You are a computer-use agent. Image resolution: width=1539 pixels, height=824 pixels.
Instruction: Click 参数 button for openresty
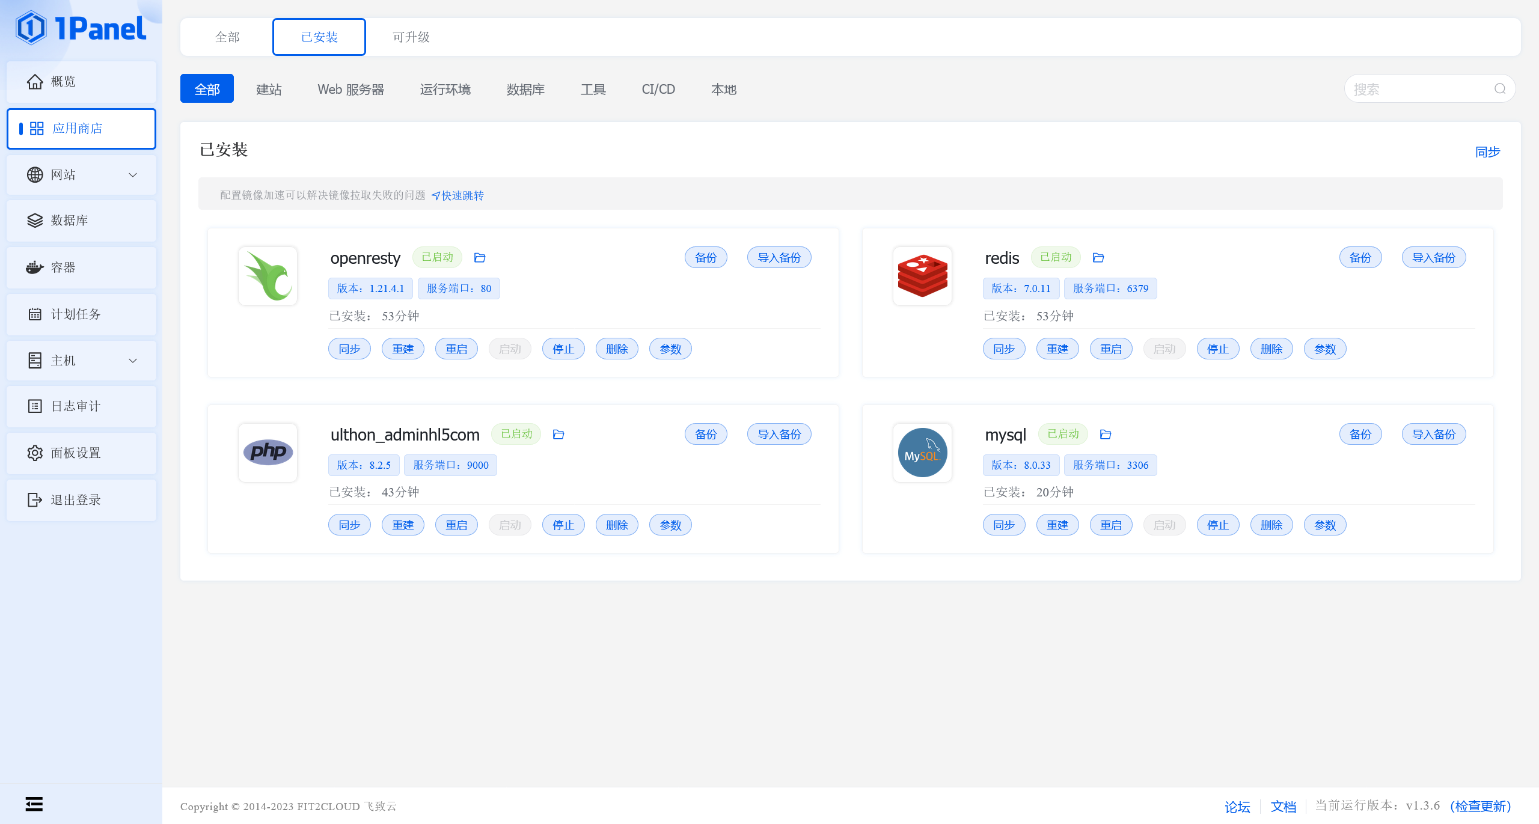[670, 349]
